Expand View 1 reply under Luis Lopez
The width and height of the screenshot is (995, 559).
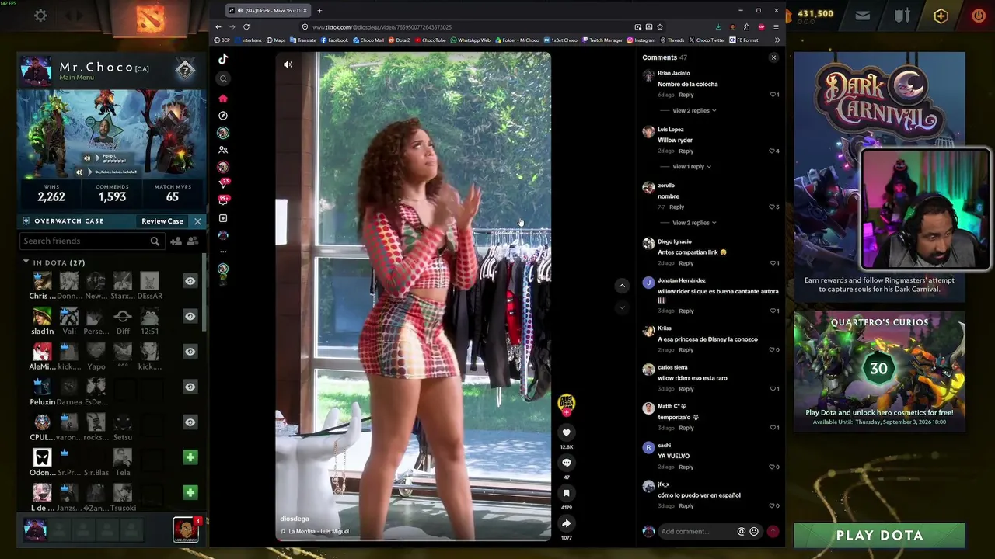(692, 167)
